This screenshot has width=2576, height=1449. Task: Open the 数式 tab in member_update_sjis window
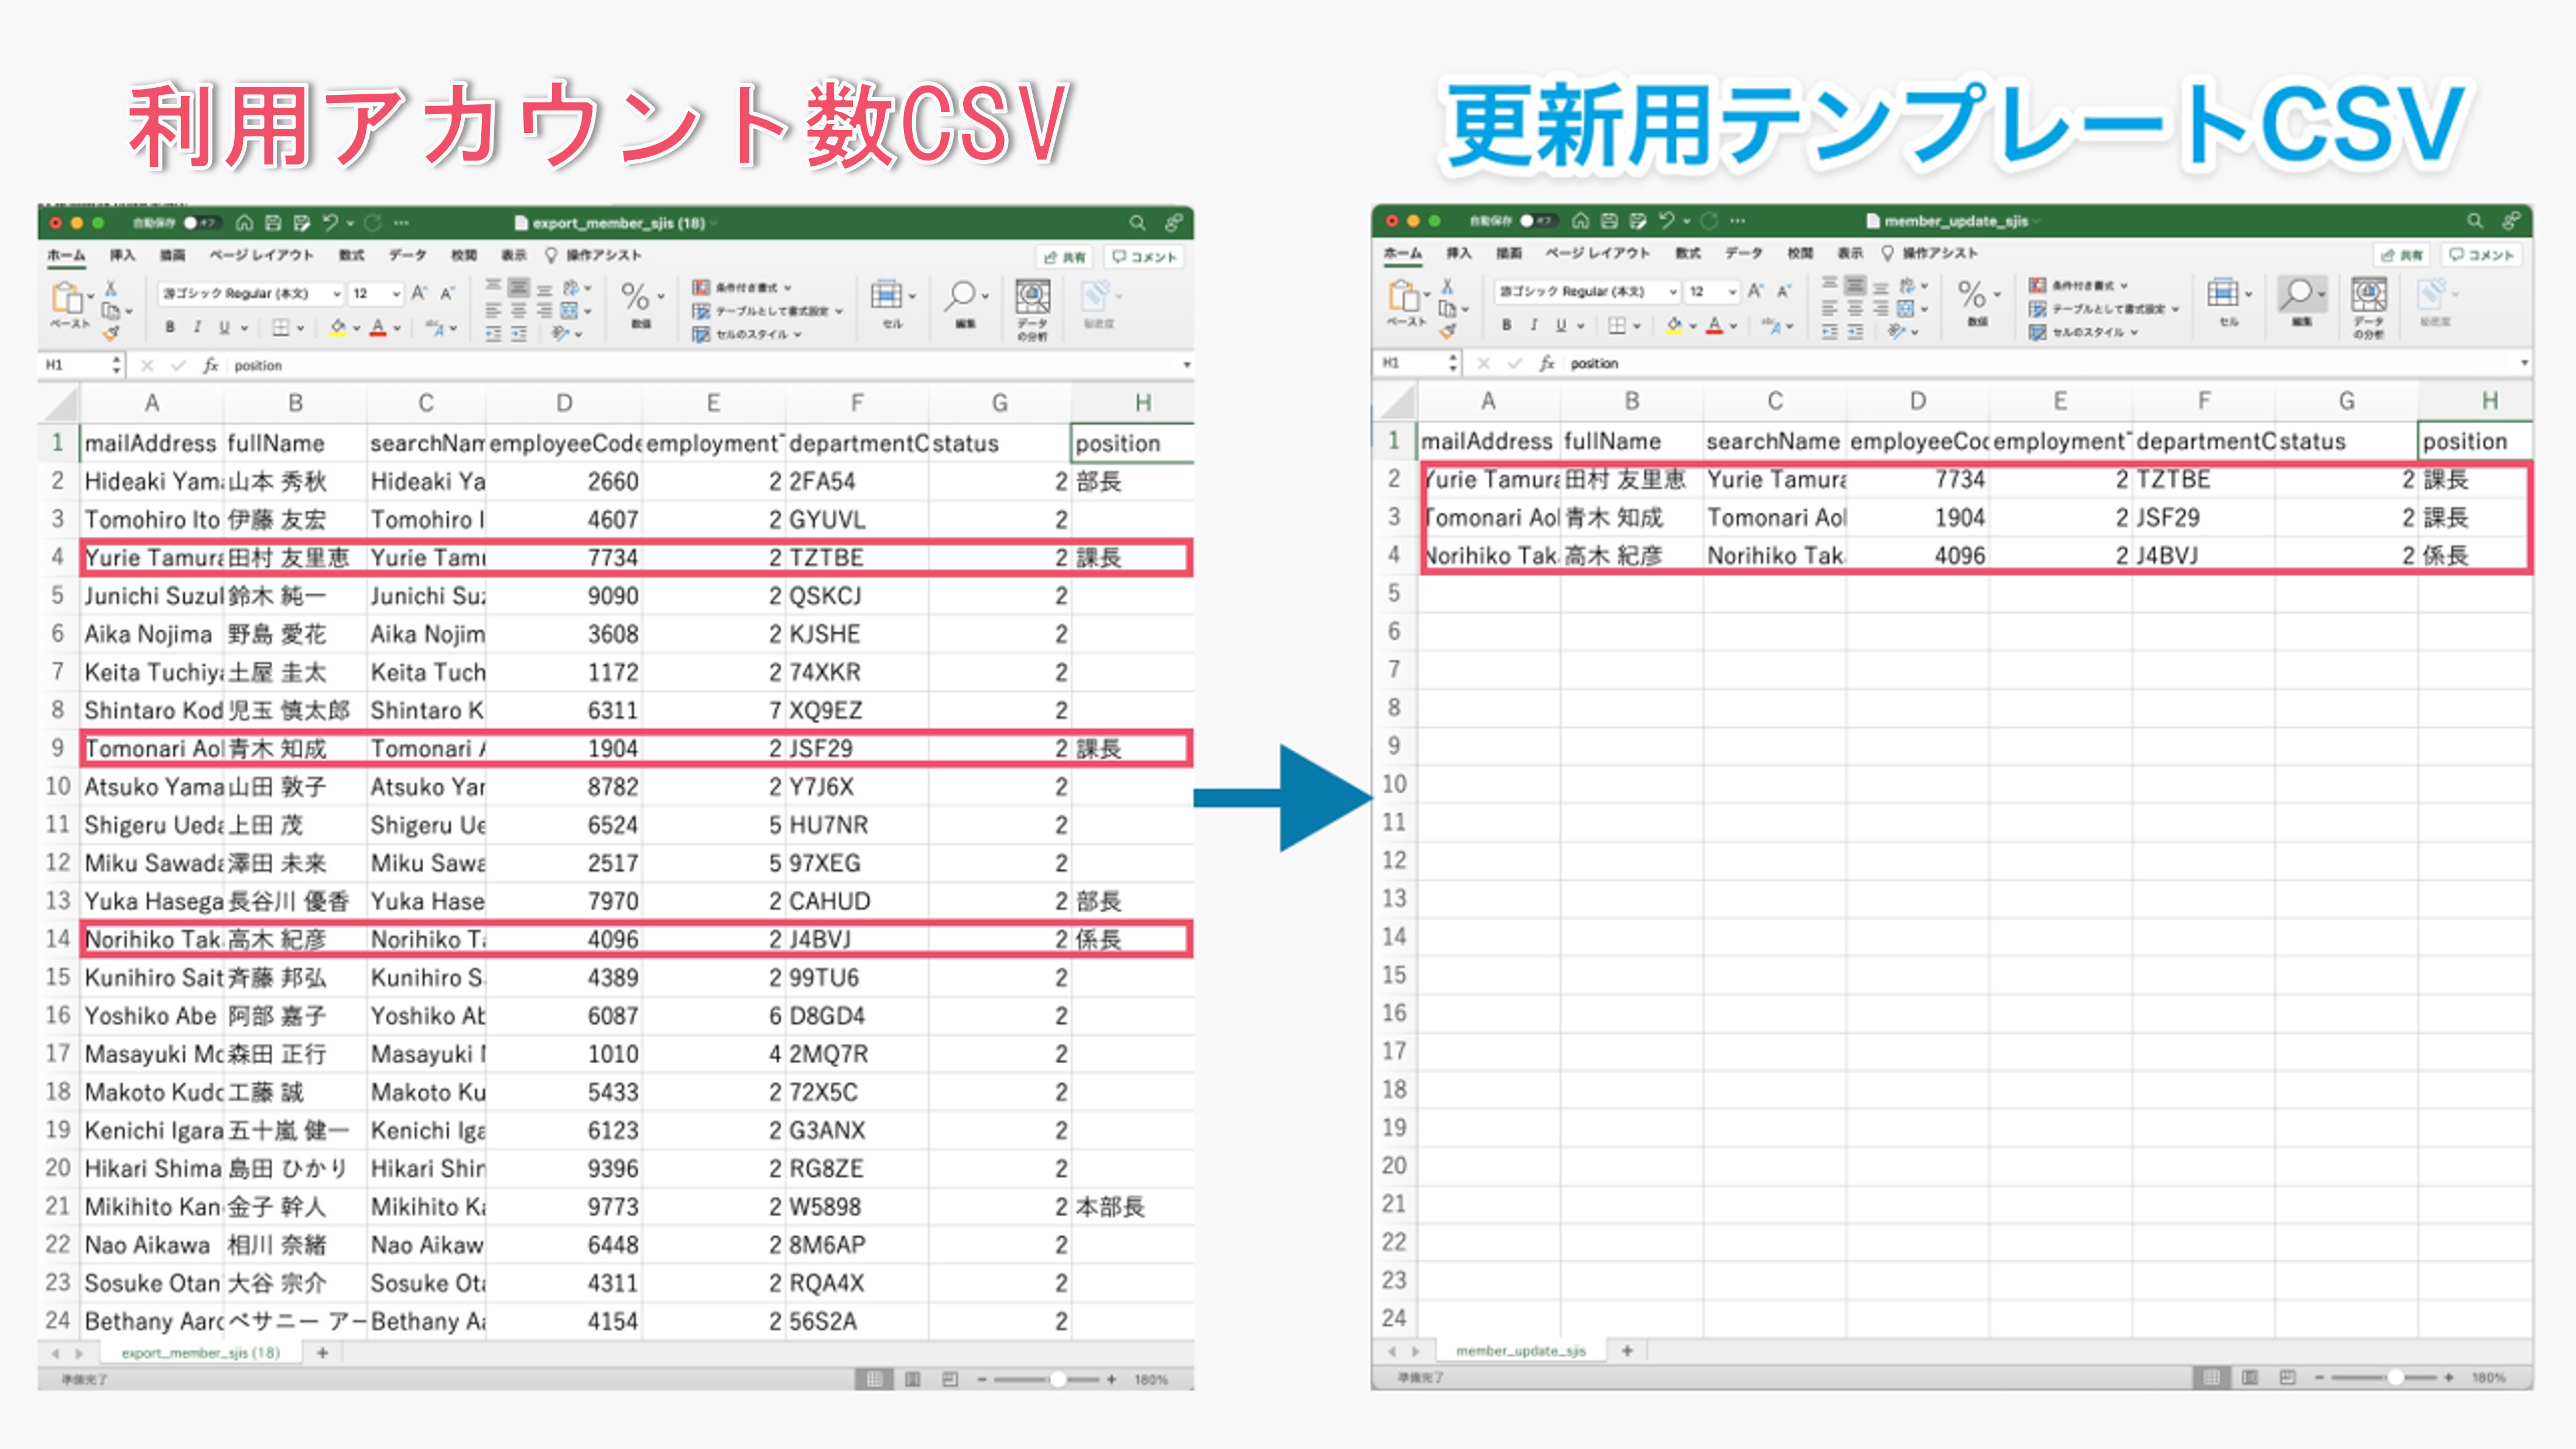click(1688, 253)
